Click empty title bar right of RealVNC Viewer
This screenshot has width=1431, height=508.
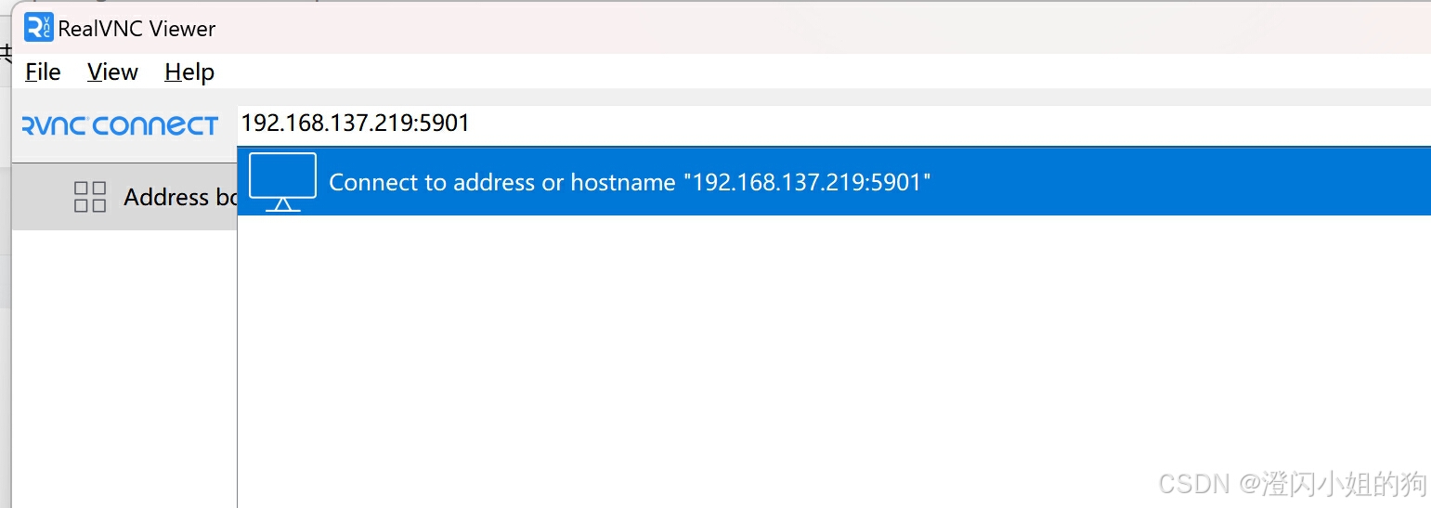[743, 28]
